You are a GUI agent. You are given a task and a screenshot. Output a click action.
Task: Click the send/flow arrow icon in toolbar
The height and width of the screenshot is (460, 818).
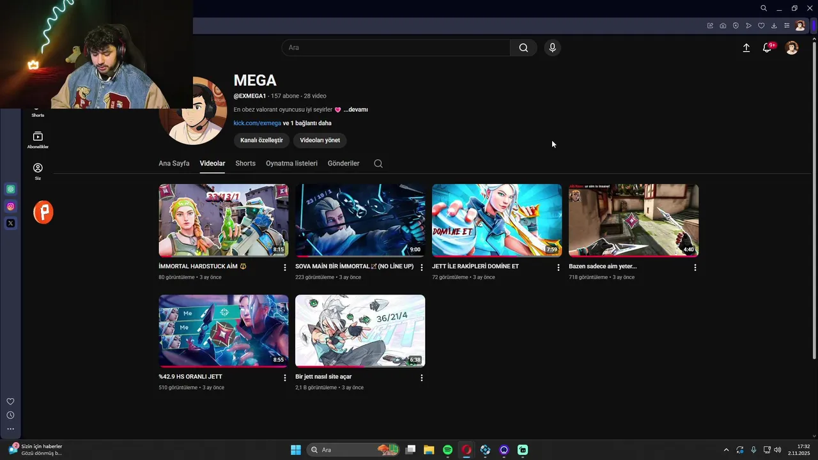(748, 26)
